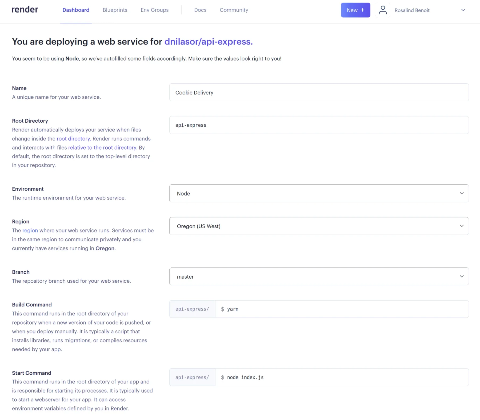Switch to the Blueprints tab
Screen dimensions: 480x420
pyautogui.click(x=115, y=10)
